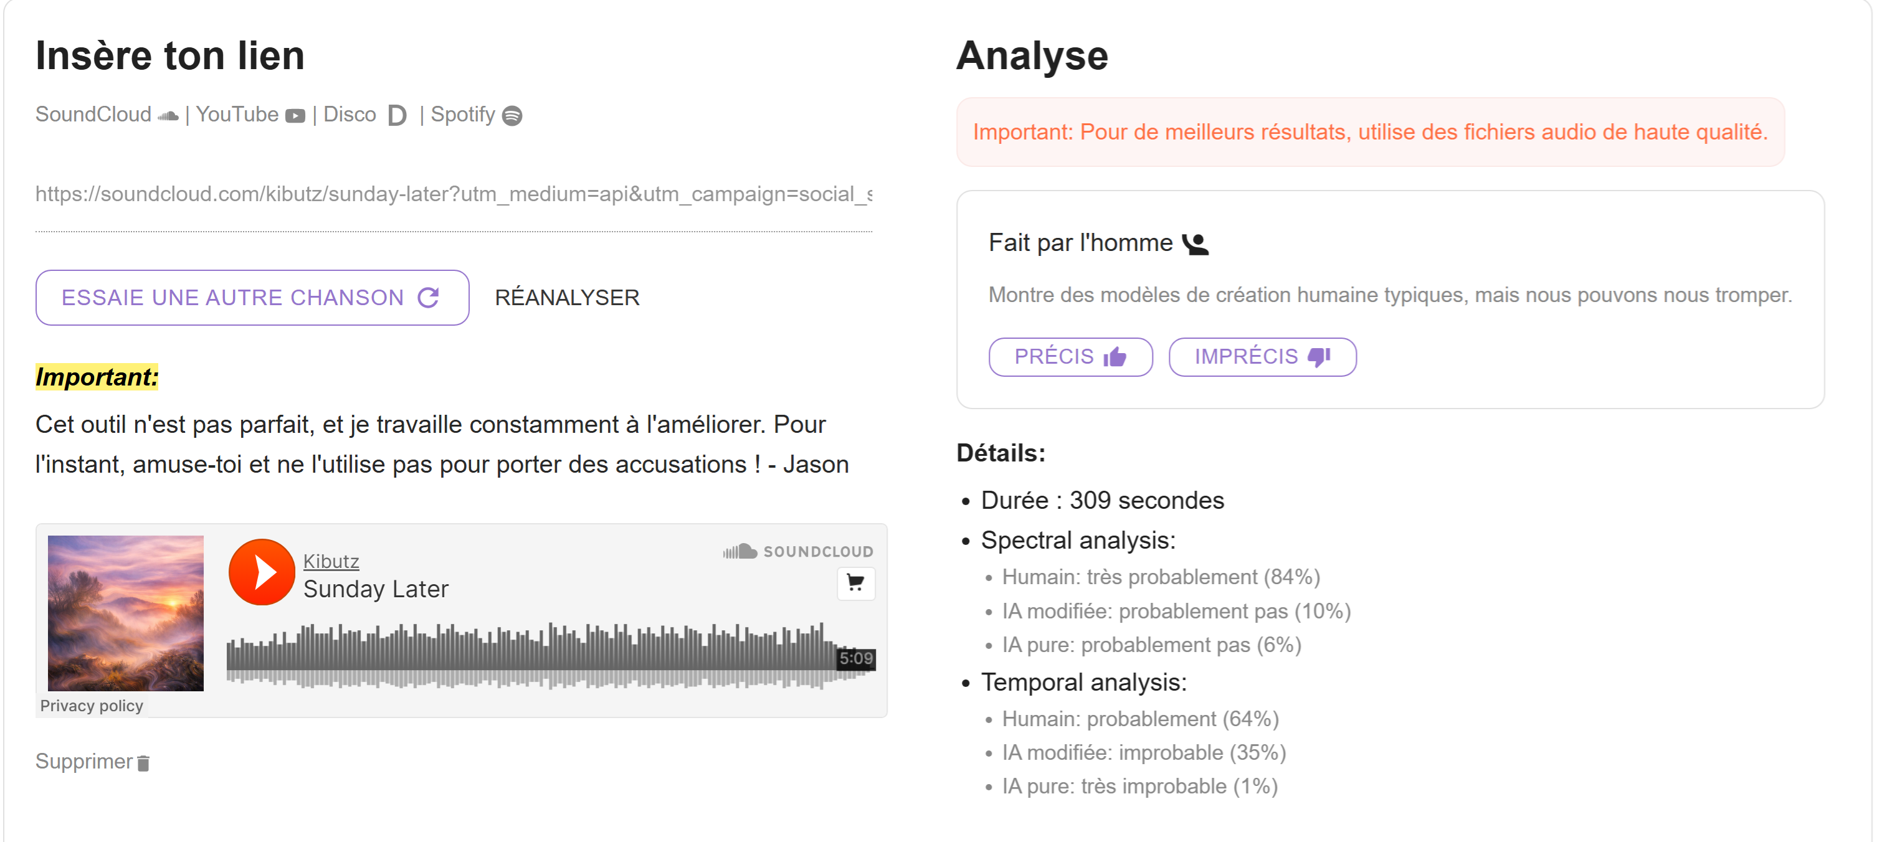This screenshot has width=1882, height=842.
Task: Click the YouTube platform icon
Action: pyautogui.click(x=295, y=115)
